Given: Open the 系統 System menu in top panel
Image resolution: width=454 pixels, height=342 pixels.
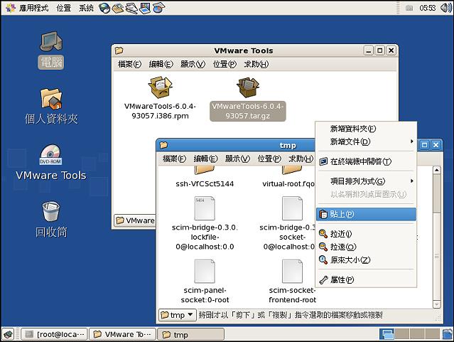Looking at the screenshot, I should (86, 8).
